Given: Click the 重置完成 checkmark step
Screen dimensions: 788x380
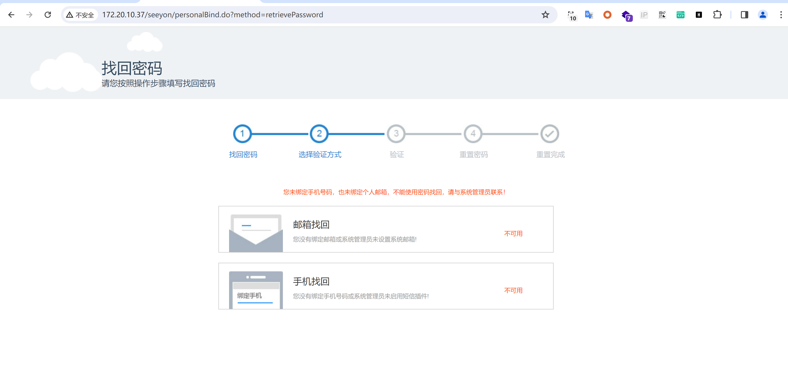Looking at the screenshot, I should (550, 134).
